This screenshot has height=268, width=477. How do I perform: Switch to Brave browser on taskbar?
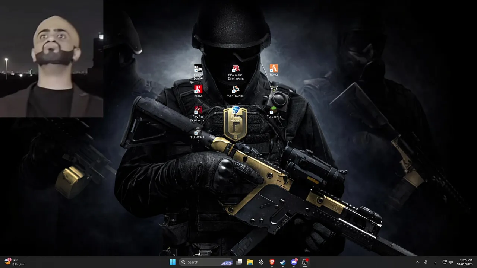click(x=272, y=262)
